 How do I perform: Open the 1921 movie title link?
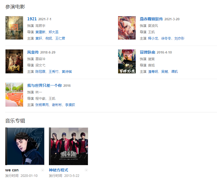pos(32,19)
